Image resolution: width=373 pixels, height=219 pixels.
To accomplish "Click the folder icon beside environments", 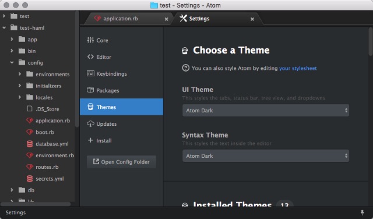I will point(30,74).
